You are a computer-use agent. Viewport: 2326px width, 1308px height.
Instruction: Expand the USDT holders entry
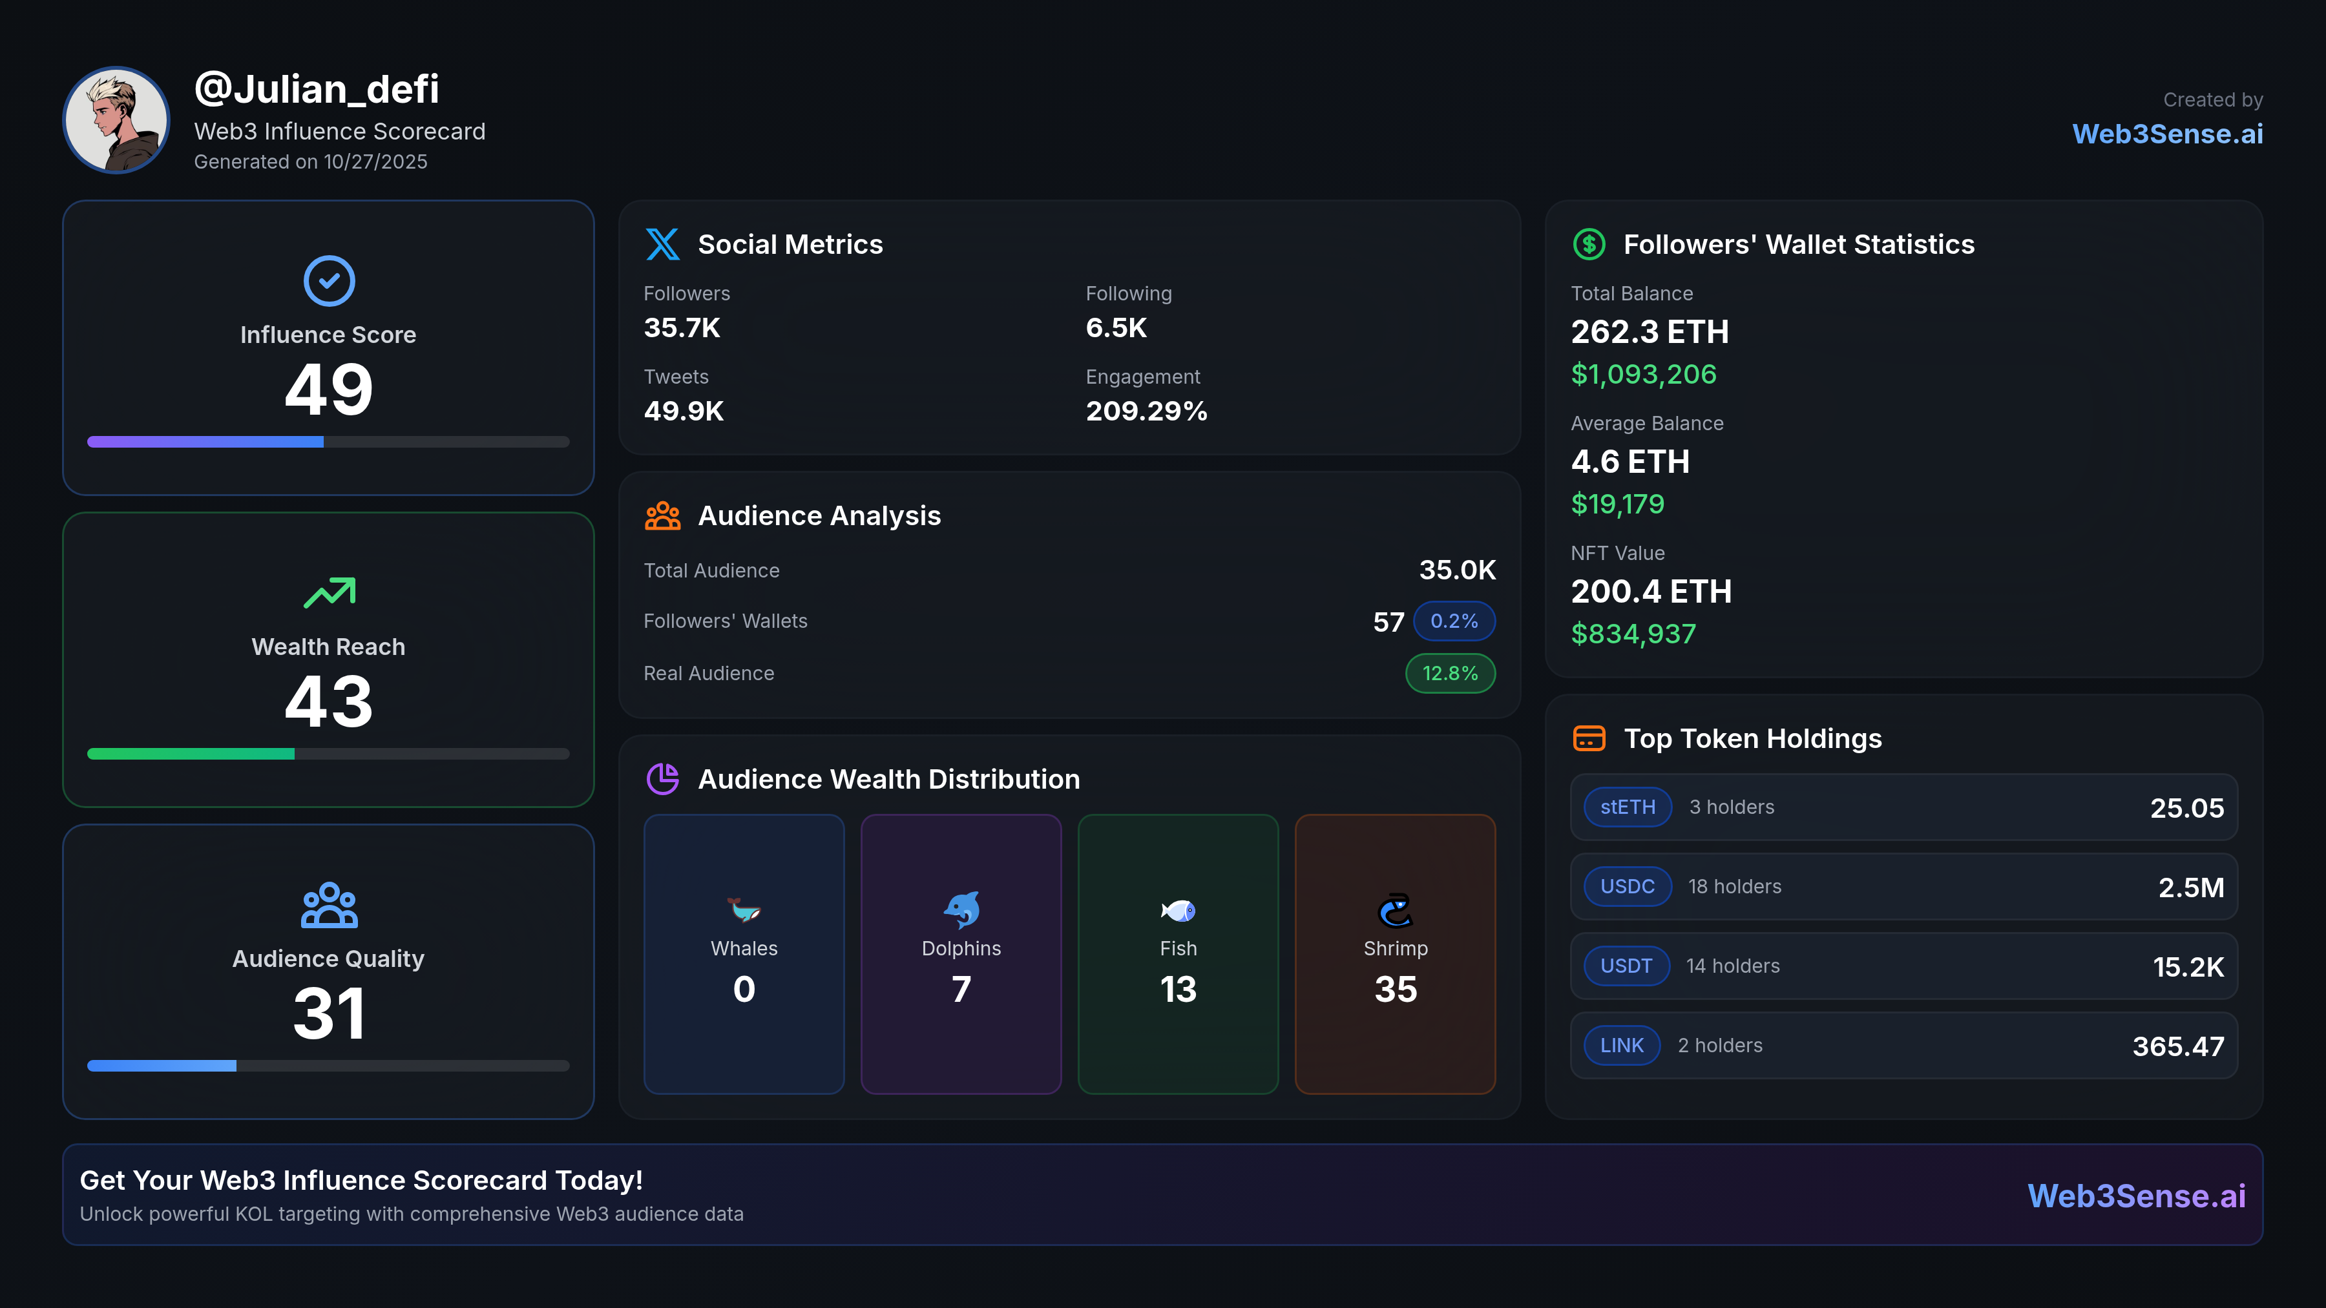1903,966
